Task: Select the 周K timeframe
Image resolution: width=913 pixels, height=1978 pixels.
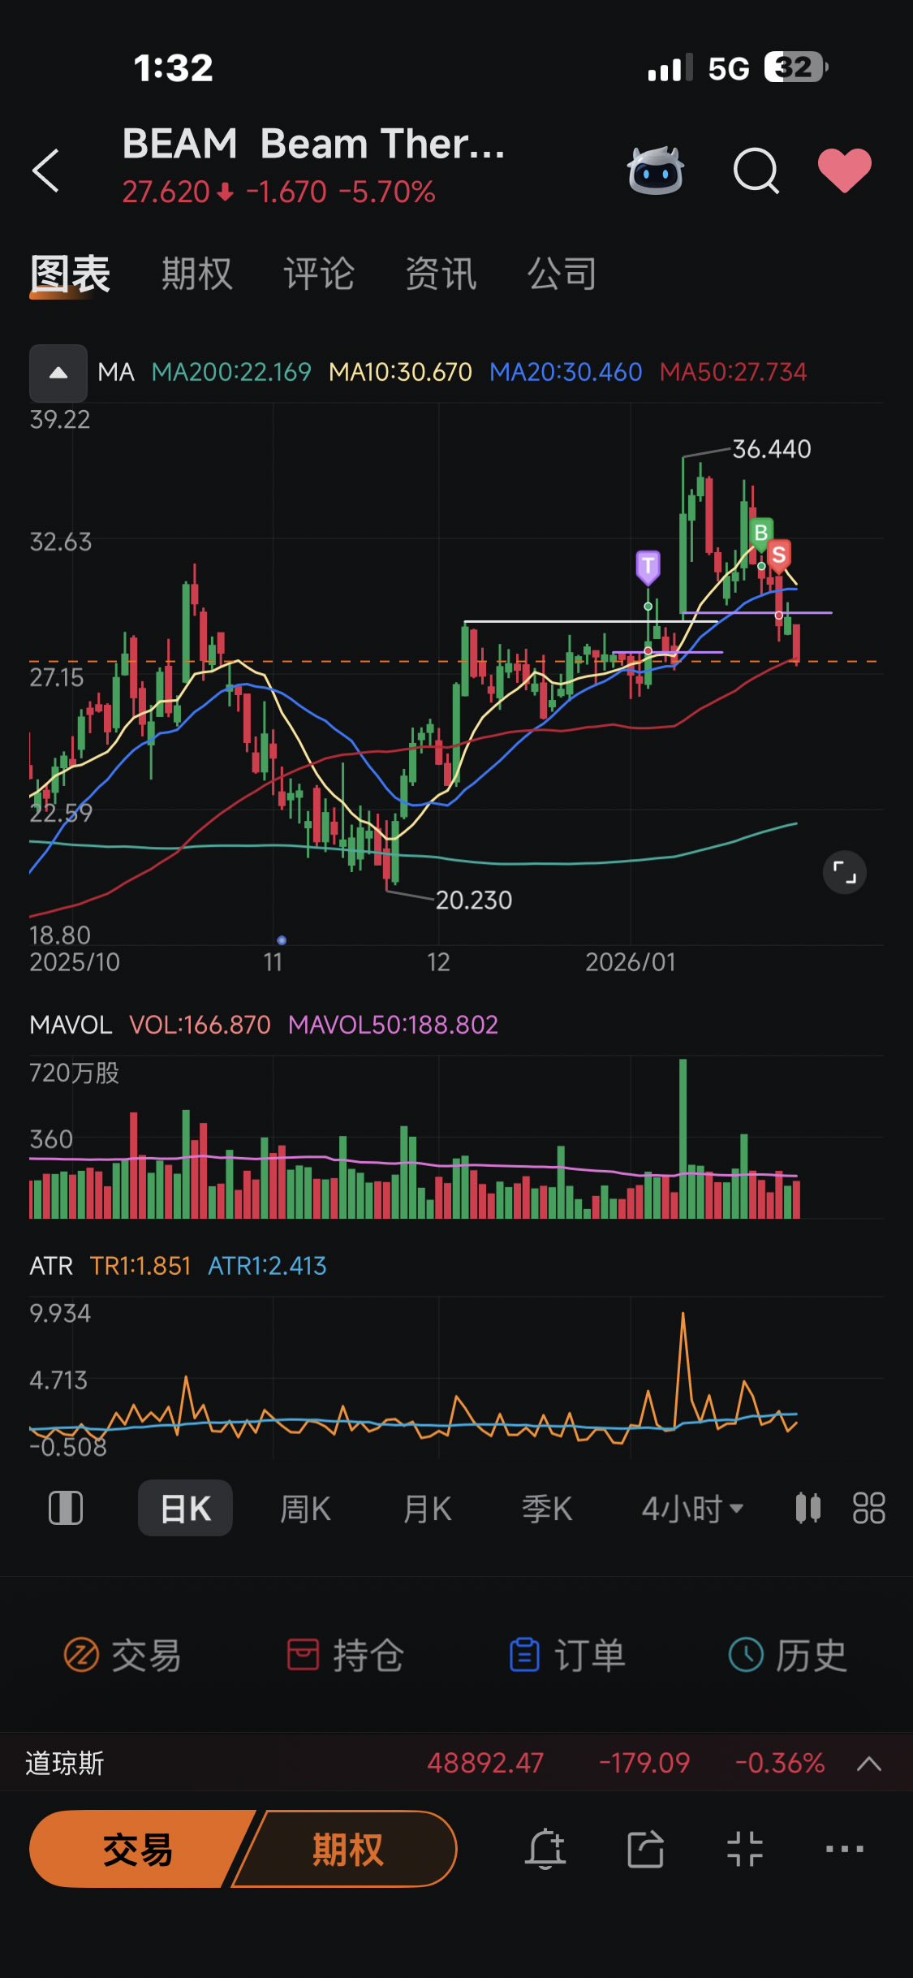Action: pyautogui.click(x=305, y=1509)
